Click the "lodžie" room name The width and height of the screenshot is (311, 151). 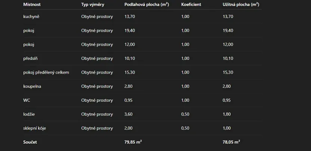point(29,114)
